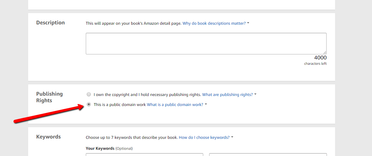Focus the second keyword input field on the right
This screenshot has height=156, width=372.
click(268, 154)
